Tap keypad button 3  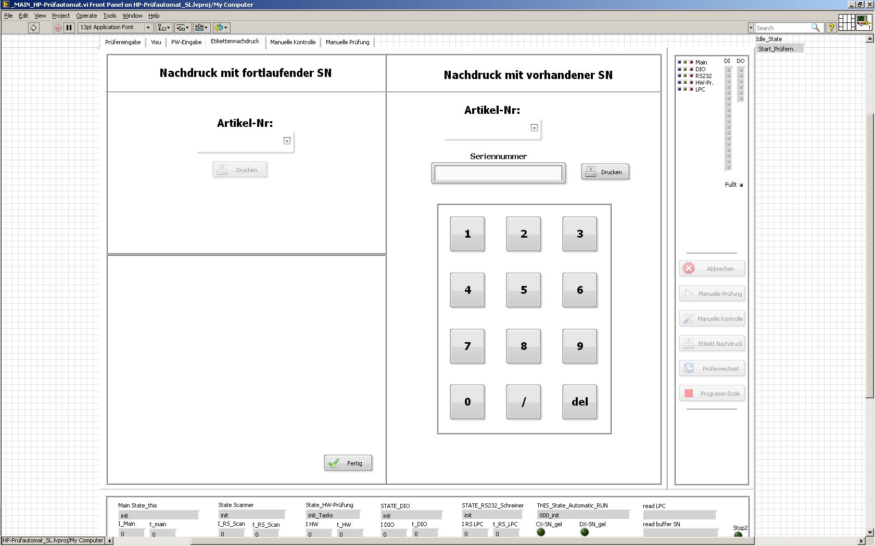(x=580, y=234)
